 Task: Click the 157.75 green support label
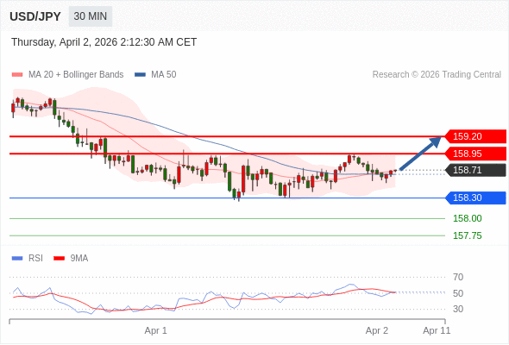click(468, 235)
